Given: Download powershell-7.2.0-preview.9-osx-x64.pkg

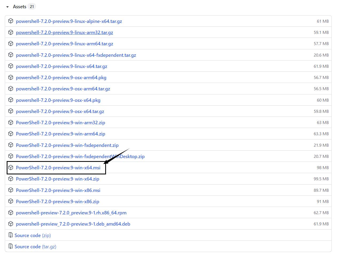Looking at the screenshot, I should click(x=58, y=100).
